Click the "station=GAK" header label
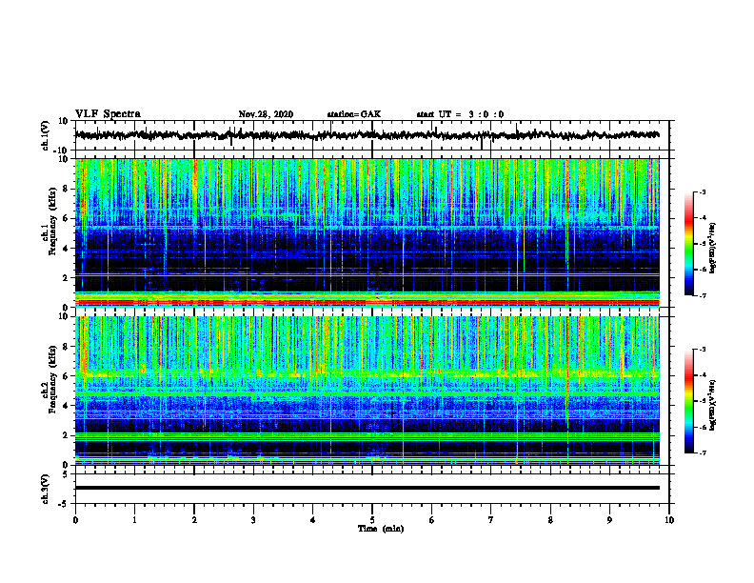This screenshot has height=583, width=754. (x=354, y=114)
